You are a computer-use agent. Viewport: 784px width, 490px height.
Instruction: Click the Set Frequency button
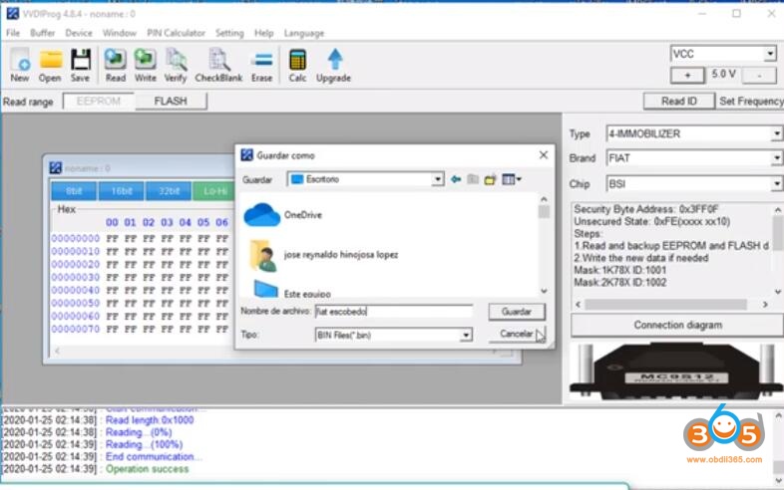coord(751,102)
